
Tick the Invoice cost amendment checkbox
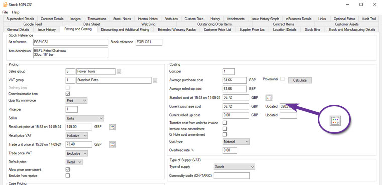225,129
